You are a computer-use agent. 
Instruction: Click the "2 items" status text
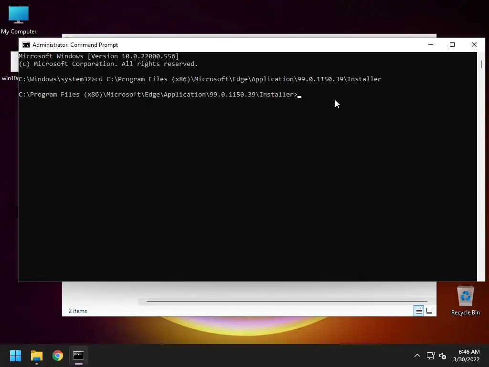78,311
